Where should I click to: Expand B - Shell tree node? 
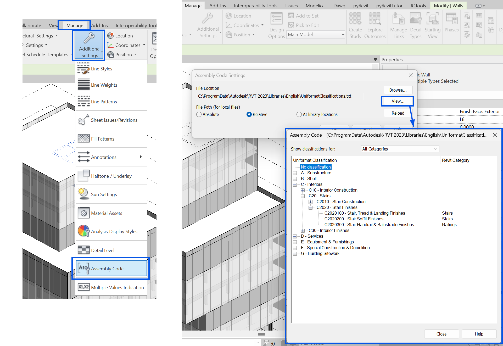[x=295, y=179]
